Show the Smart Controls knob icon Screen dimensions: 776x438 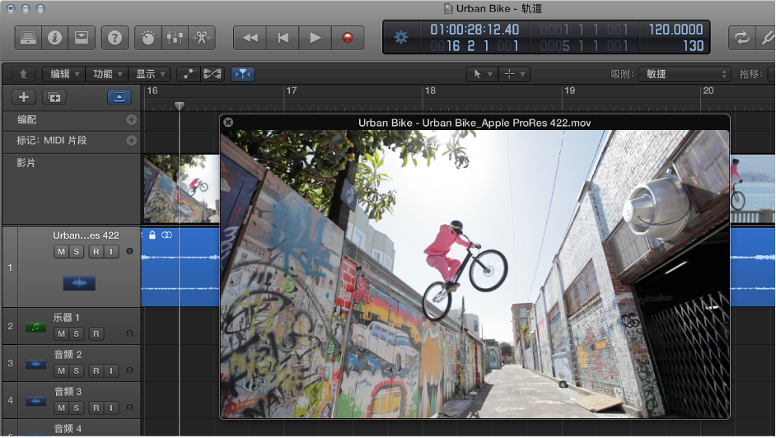[x=148, y=38]
